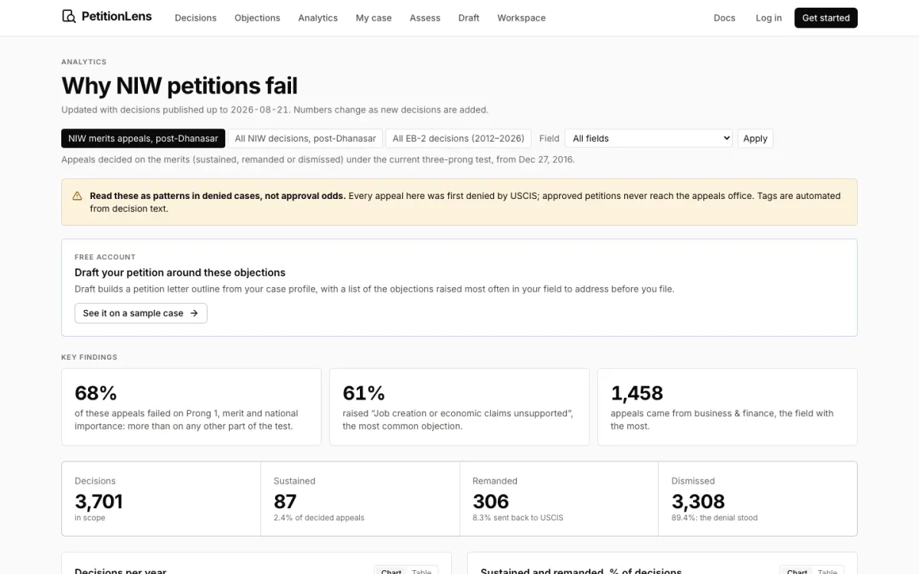This screenshot has width=919, height=574.
Task: Click the Get started button
Action: pyautogui.click(x=826, y=18)
